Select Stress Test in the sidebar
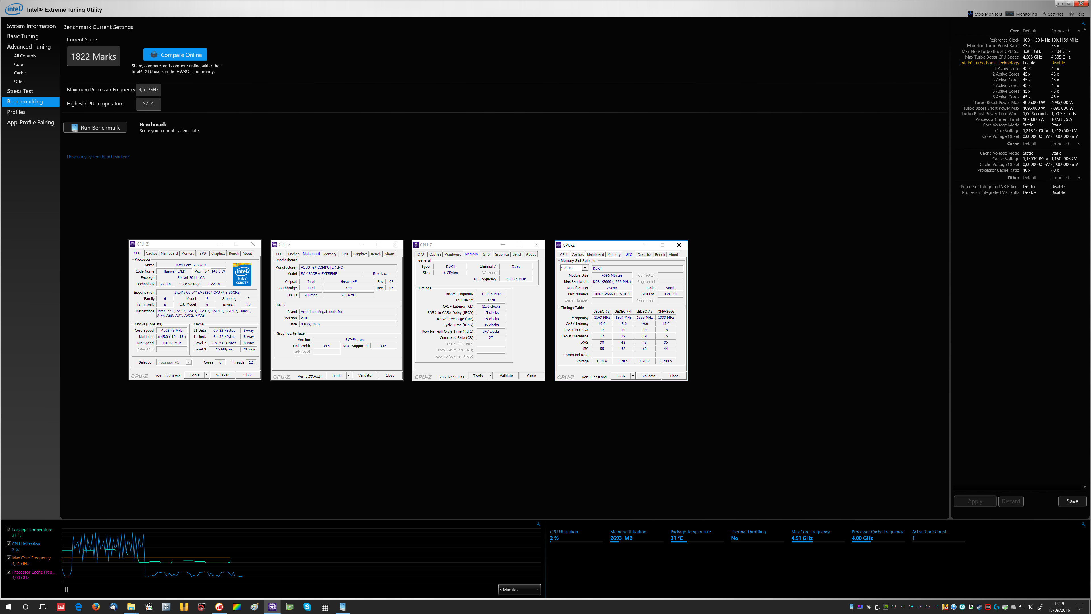Viewport: 1091px width, 614px height. tap(20, 91)
